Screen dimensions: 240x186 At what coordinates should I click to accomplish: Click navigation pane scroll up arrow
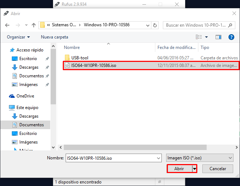(53, 46)
